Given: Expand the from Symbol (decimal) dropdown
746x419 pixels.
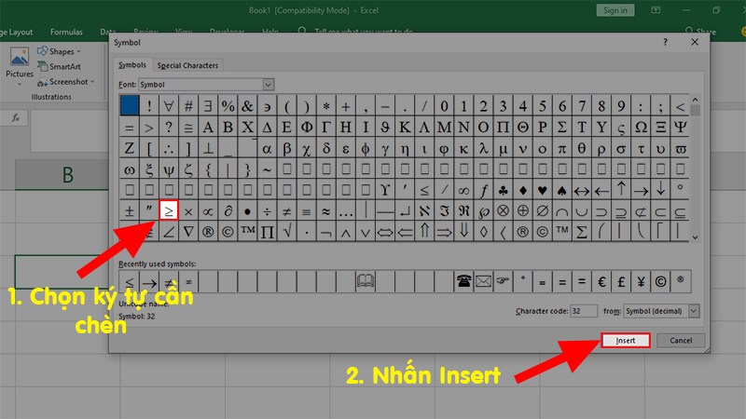Looking at the screenshot, I should [x=661, y=311].
